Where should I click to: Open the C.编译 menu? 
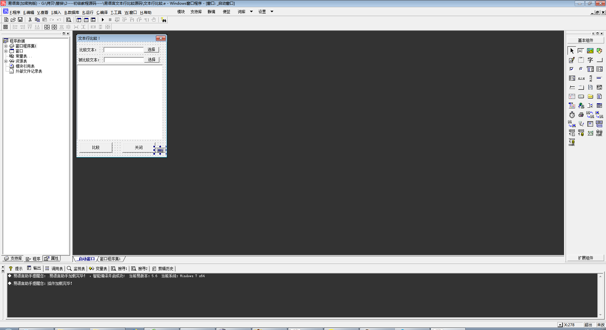pos(102,12)
